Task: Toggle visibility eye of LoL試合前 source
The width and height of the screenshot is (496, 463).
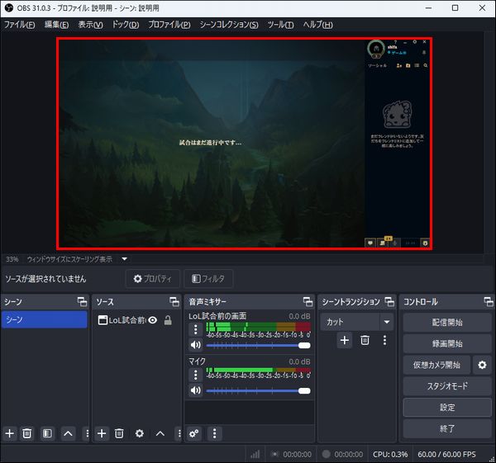Action: coord(152,320)
